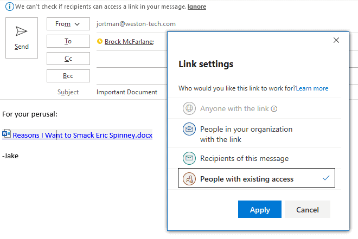This screenshot has width=358, height=239.
Task: Cancel the link settings dialog
Action: pyautogui.click(x=308, y=209)
